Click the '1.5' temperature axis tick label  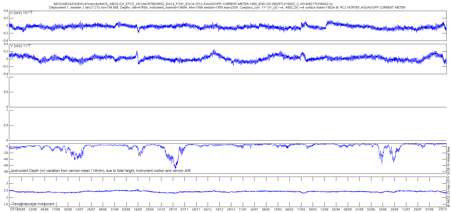coord(6,205)
